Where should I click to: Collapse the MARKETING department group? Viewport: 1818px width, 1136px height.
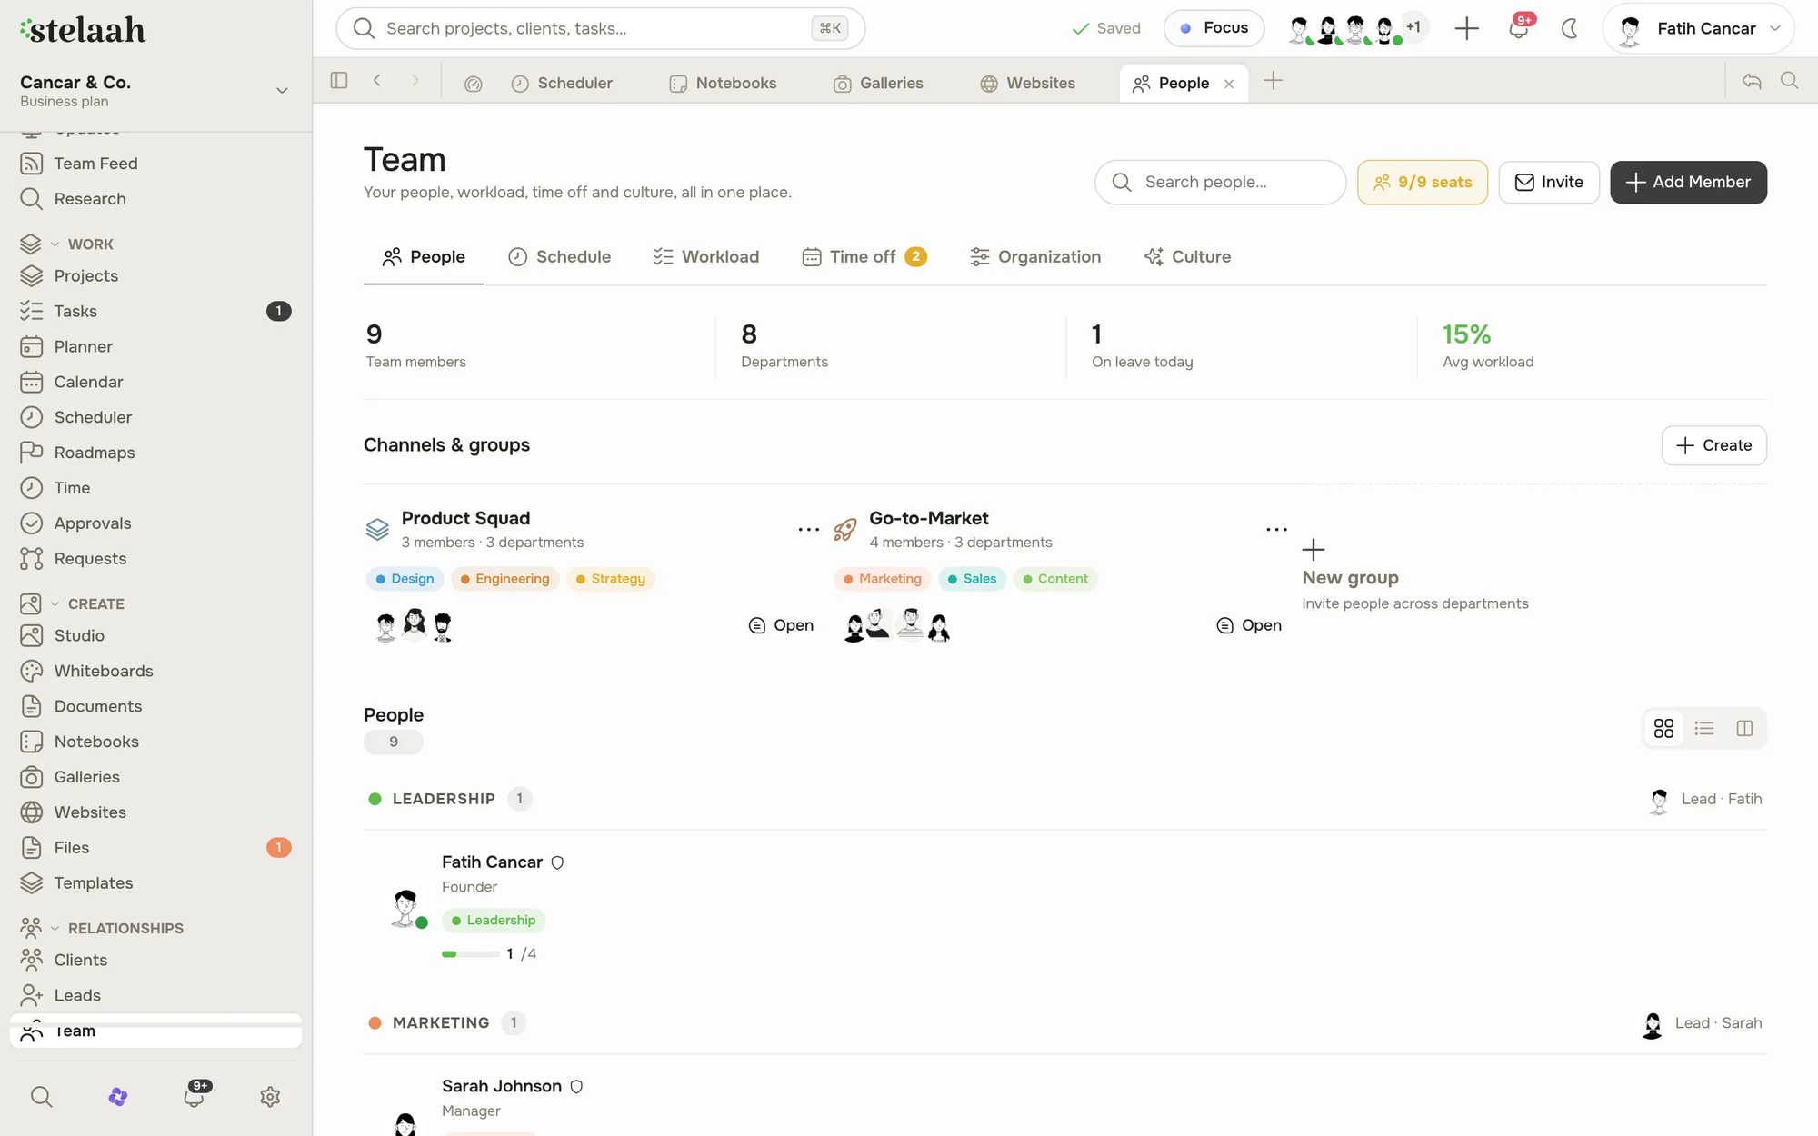[441, 1023]
